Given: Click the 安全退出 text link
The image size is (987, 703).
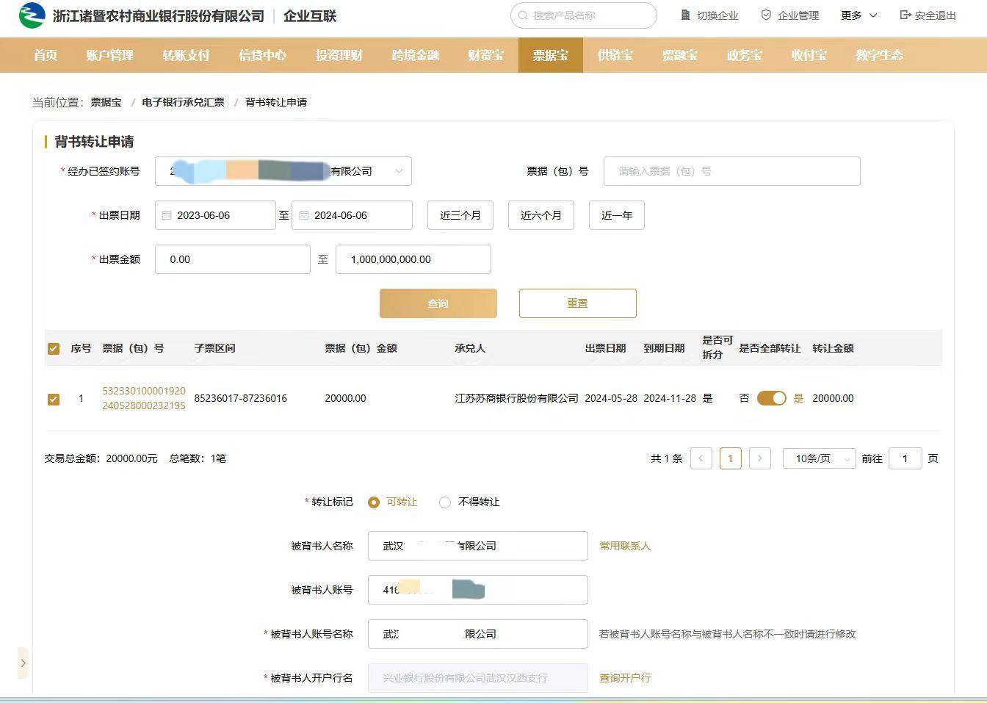Looking at the screenshot, I should 936,15.
